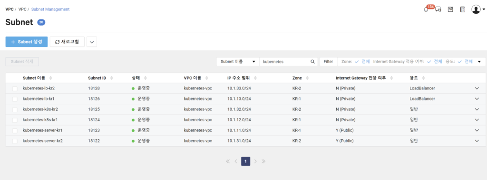This screenshot has width=487, height=180.
Task: Click kubernetes-k8s-kr2 subnet name
Action: click(40, 109)
